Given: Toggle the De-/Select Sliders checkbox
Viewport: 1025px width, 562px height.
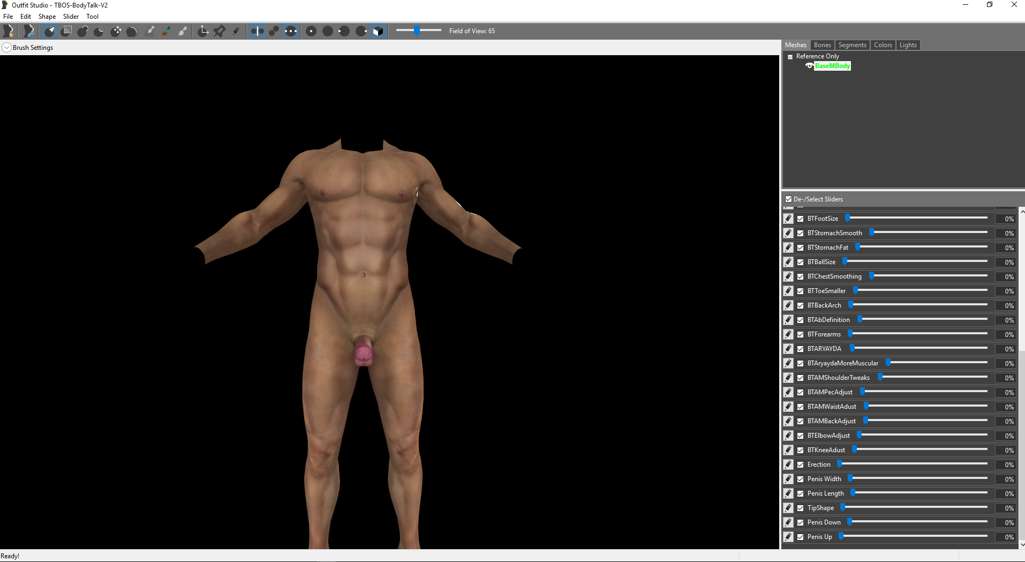Looking at the screenshot, I should click(x=788, y=199).
